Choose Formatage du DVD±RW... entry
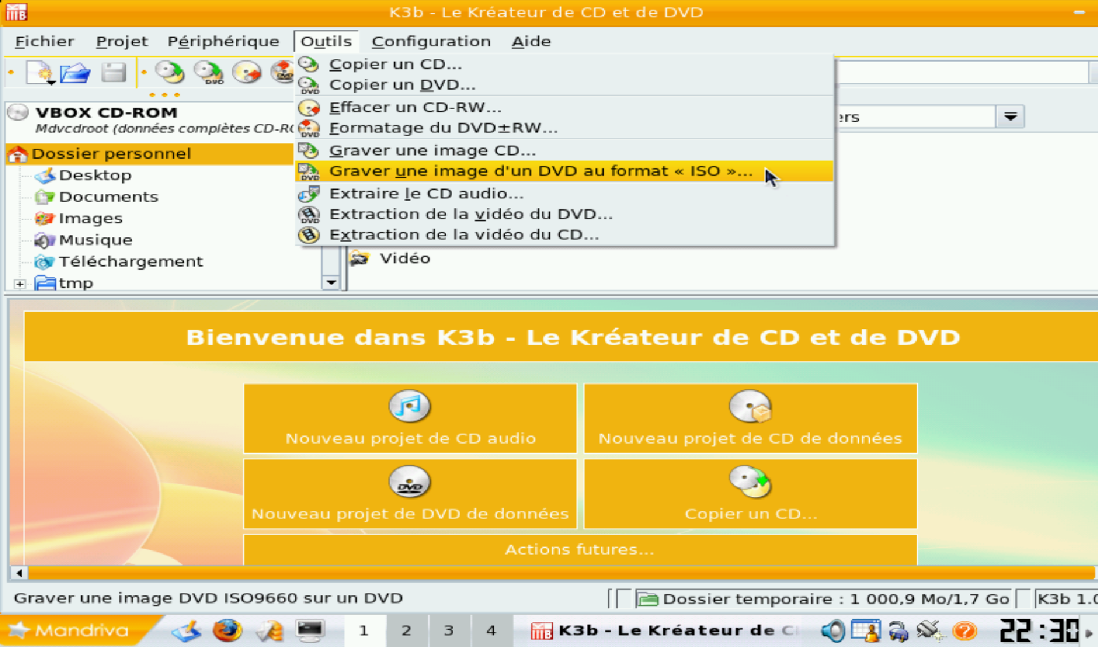The width and height of the screenshot is (1098, 647). tap(564, 127)
